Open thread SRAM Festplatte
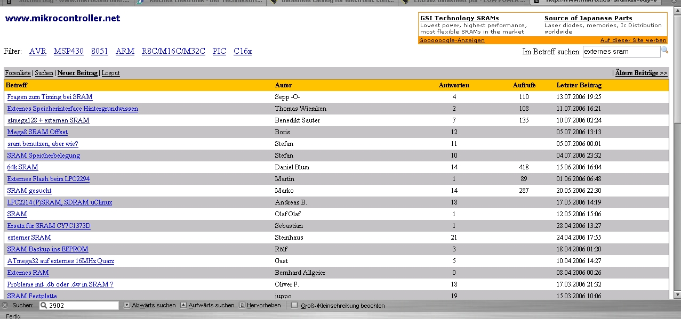The height and width of the screenshot is (319, 681). (x=32, y=296)
